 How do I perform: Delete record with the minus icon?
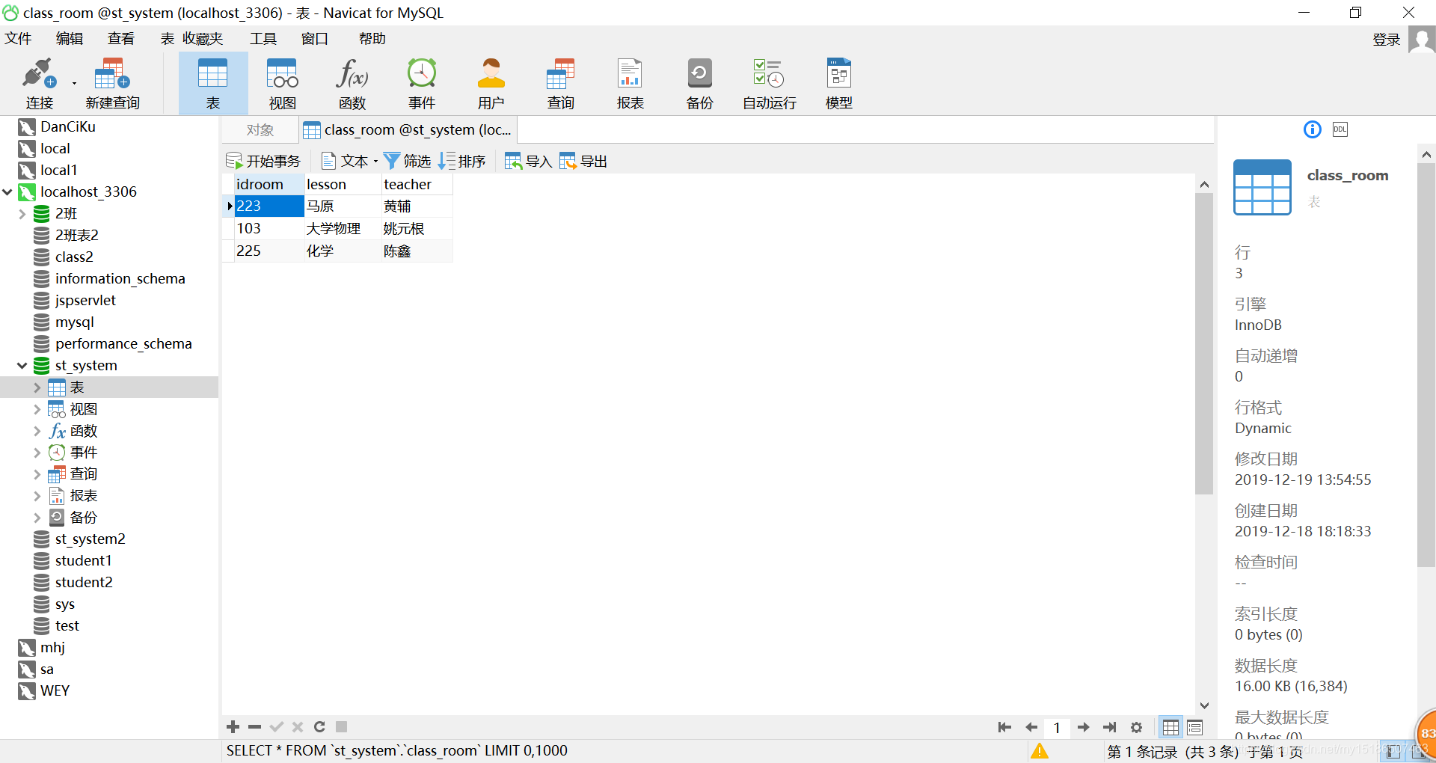coord(254,726)
